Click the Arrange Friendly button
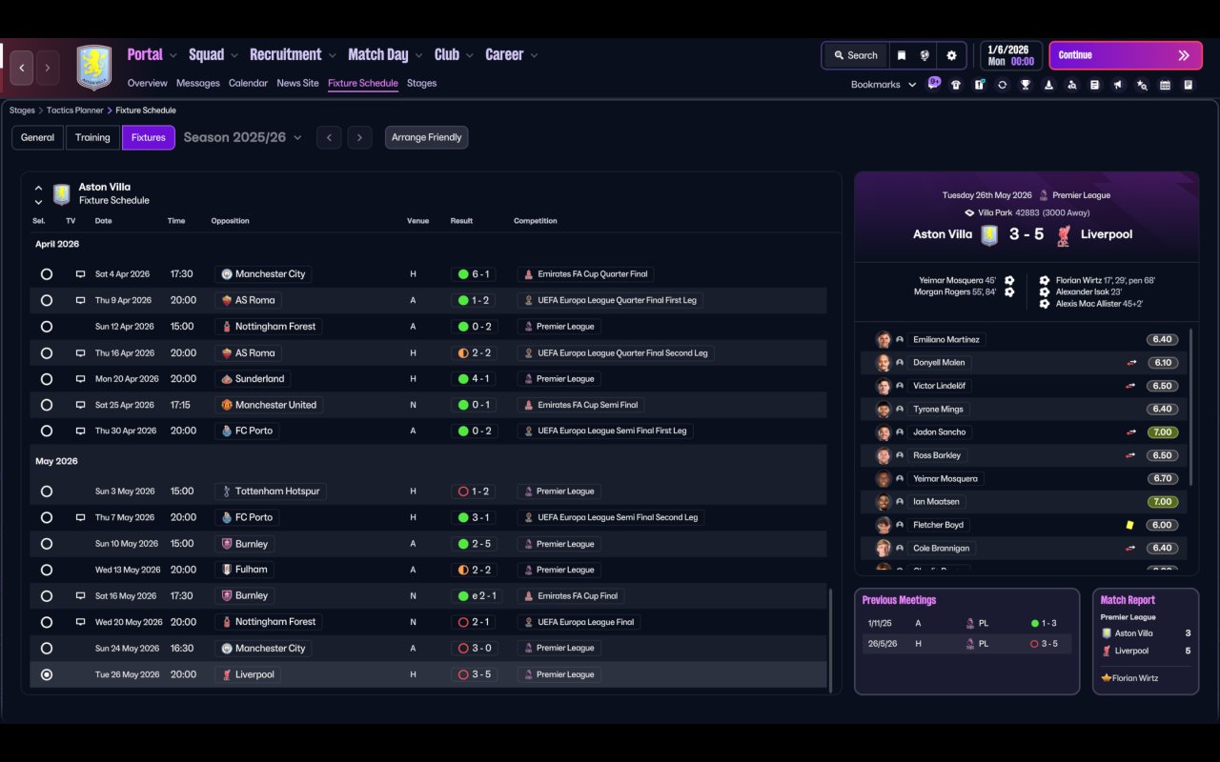Image resolution: width=1220 pixels, height=762 pixels. point(426,137)
